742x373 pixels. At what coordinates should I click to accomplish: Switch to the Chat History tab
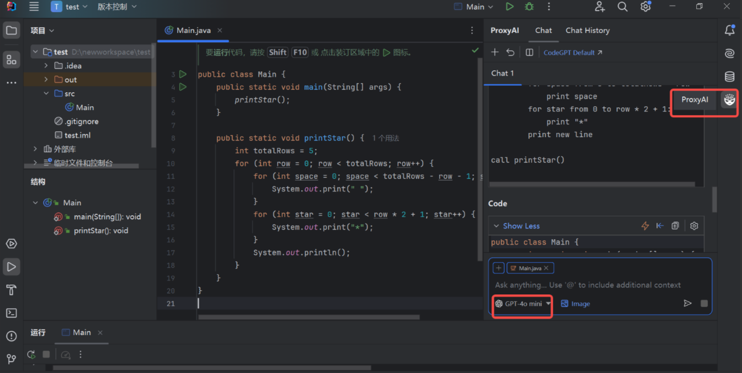pos(587,30)
